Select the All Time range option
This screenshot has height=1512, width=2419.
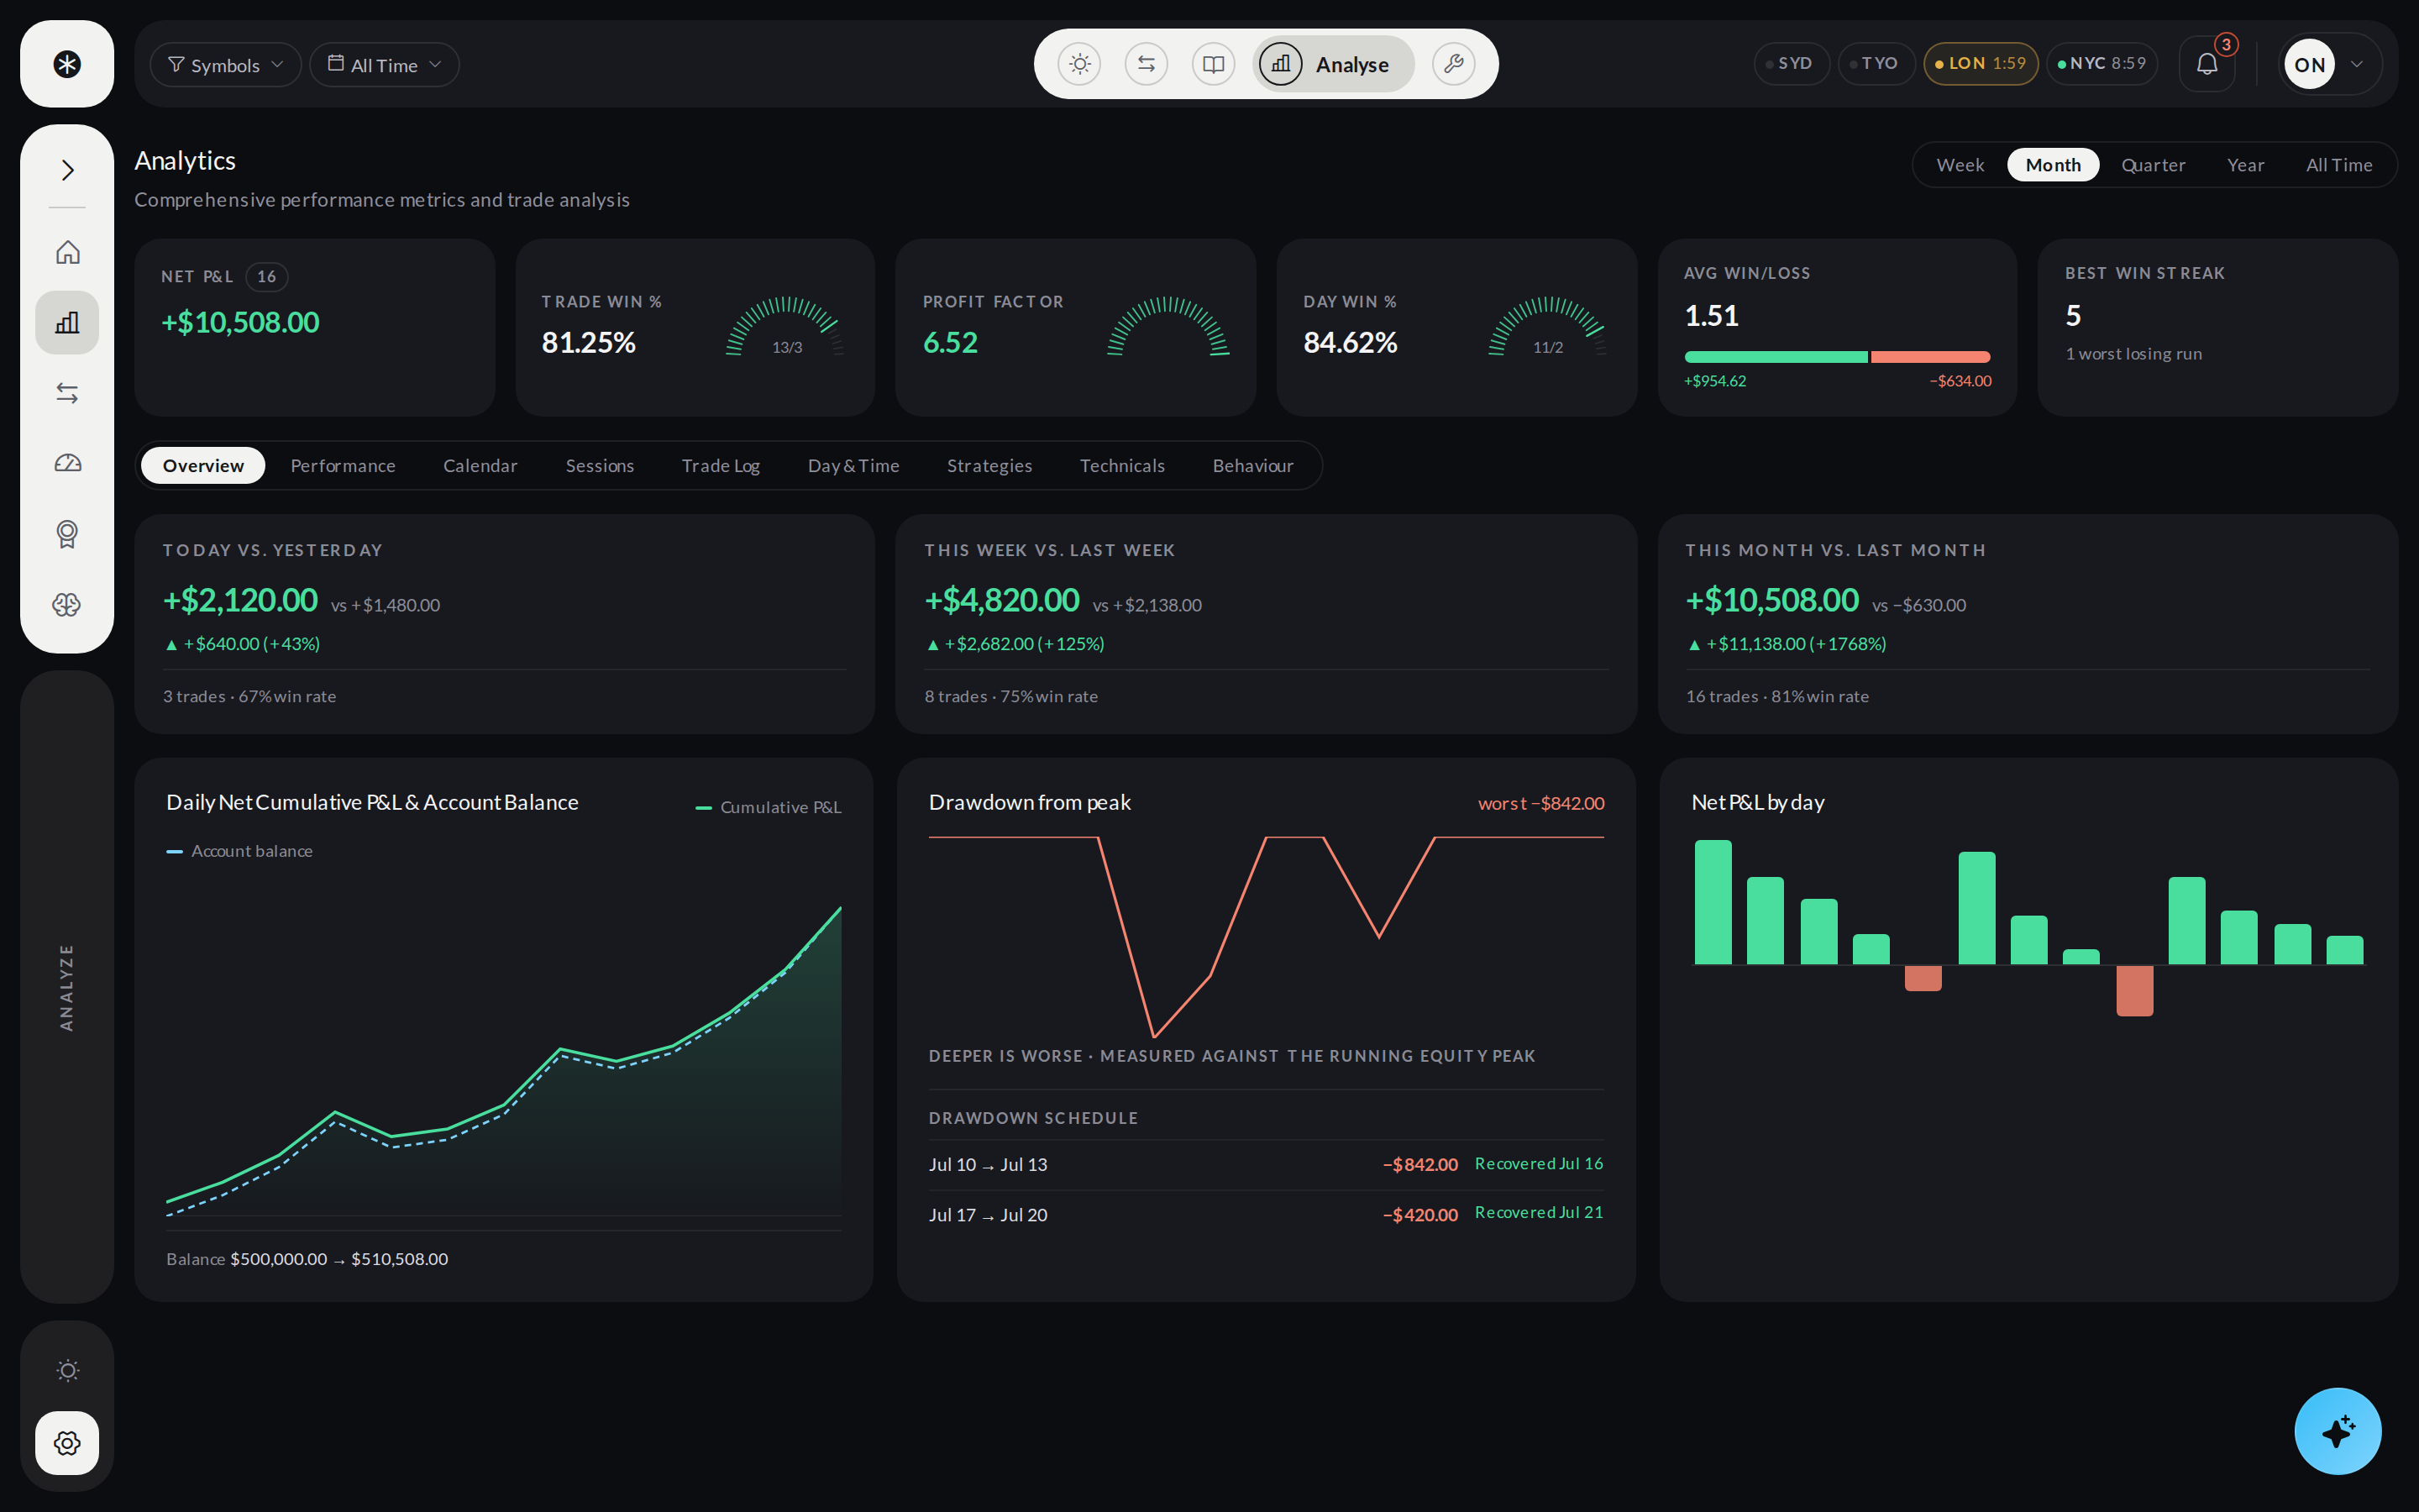pyautogui.click(x=2339, y=165)
